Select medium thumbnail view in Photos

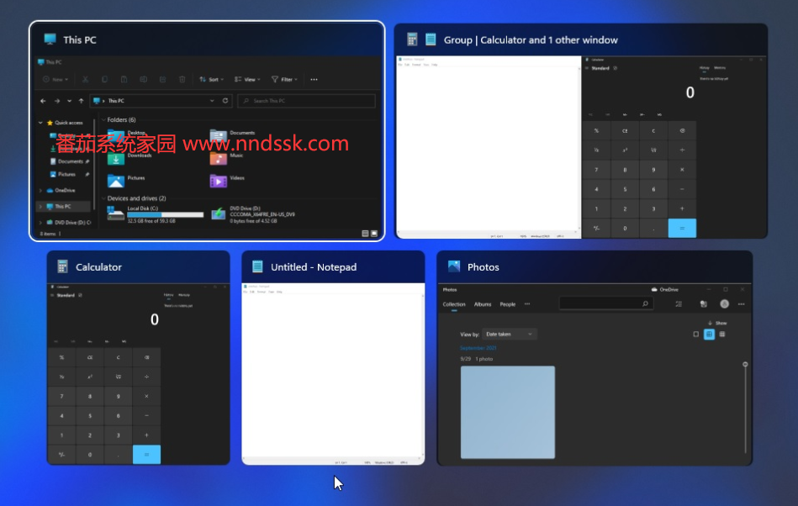(x=709, y=335)
